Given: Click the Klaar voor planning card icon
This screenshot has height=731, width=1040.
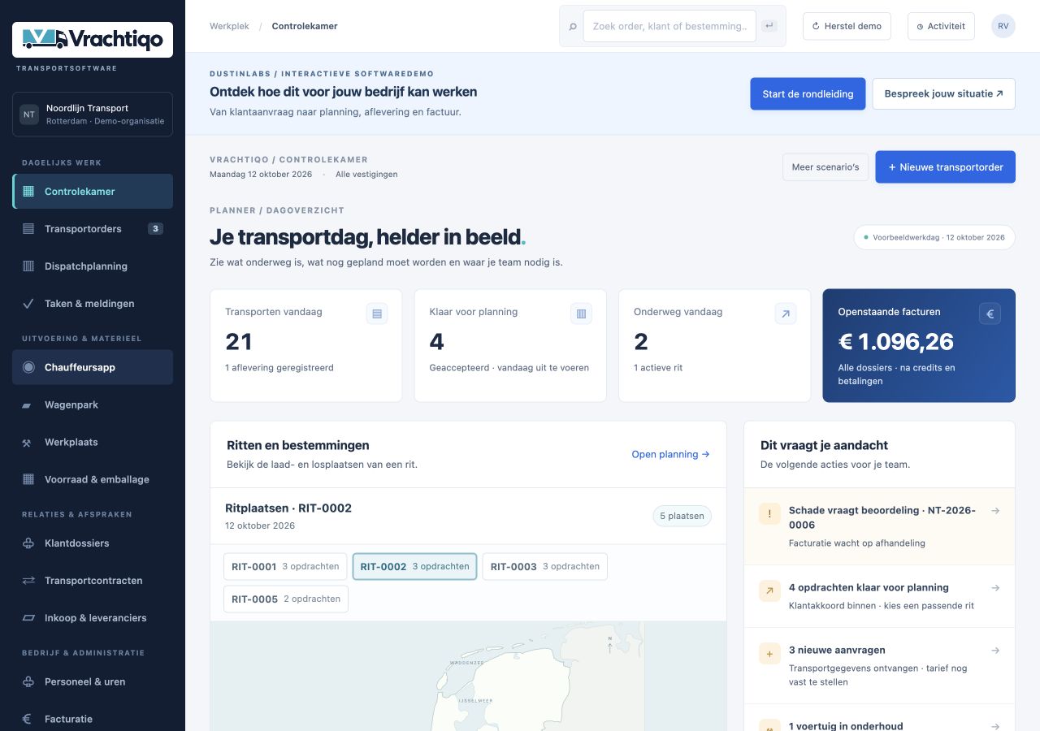Looking at the screenshot, I should coord(581,314).
